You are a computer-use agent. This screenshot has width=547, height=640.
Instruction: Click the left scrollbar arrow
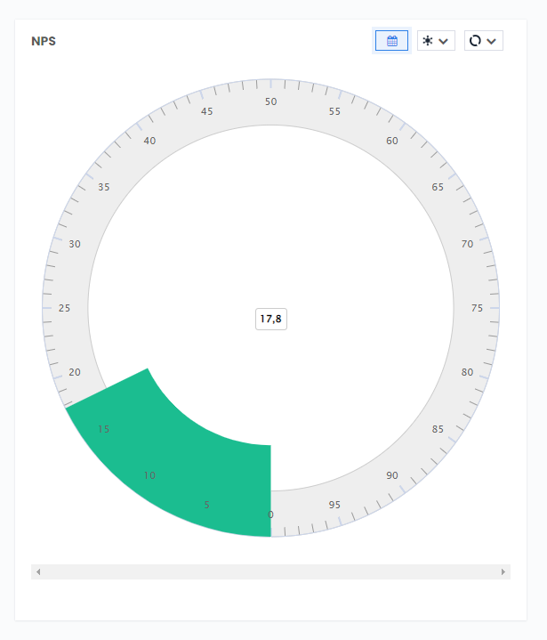[x=38, y=571]
